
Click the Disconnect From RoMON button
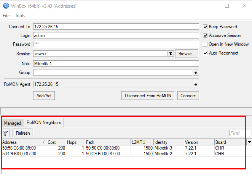click(x=148, y=96)
